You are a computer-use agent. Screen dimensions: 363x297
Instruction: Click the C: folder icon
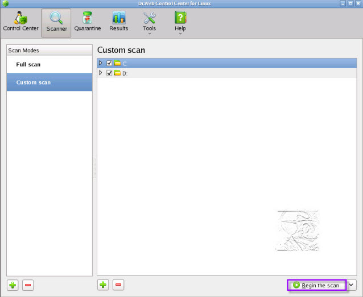pos(117,63)
